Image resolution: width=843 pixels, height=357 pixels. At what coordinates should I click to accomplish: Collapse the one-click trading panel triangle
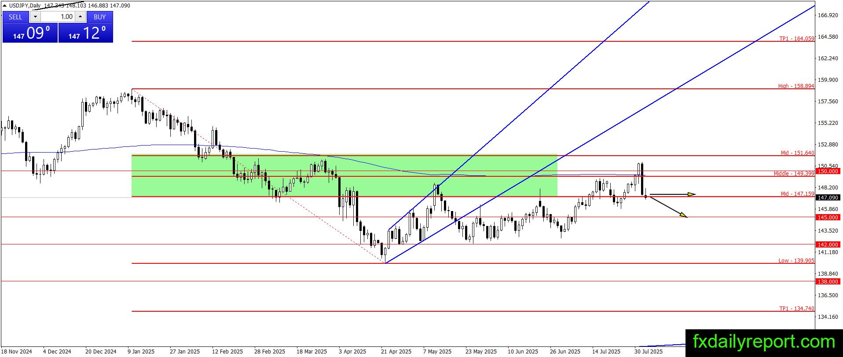5,5
